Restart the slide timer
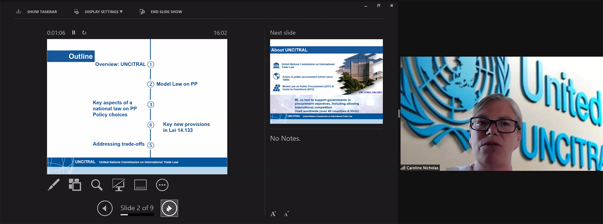The image size is (603, 224). [84, 33]
